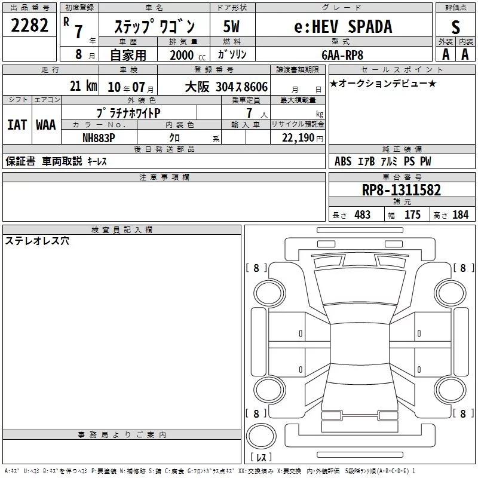Image resolution: width=478 pixels, height=478 pixels.
Task: Click rear bumper in car diagram
Action: pyautogui.click(x=360, y=436)
